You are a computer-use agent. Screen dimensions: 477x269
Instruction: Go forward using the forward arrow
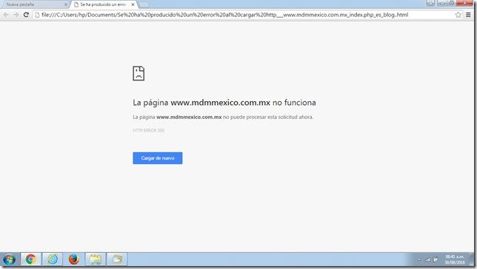[x=16, y=15]
